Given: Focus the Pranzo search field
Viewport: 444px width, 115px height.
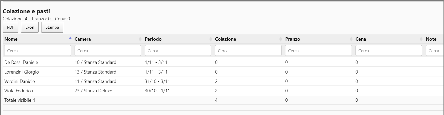Looking at the screenshot, I should [318, 51].
